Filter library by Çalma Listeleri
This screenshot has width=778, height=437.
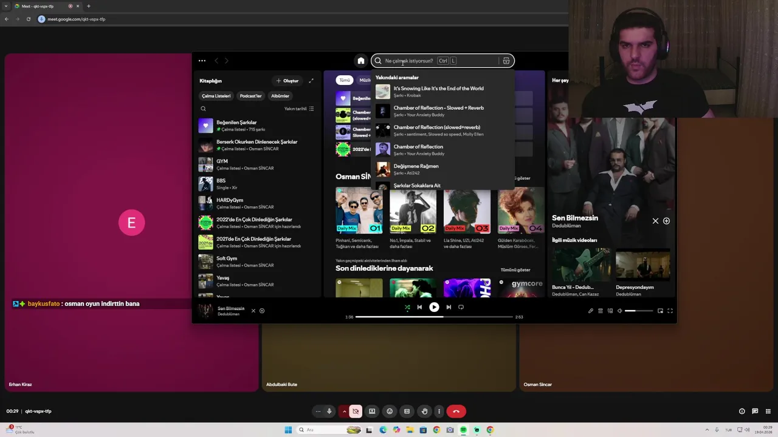click(x=216, y=96)
